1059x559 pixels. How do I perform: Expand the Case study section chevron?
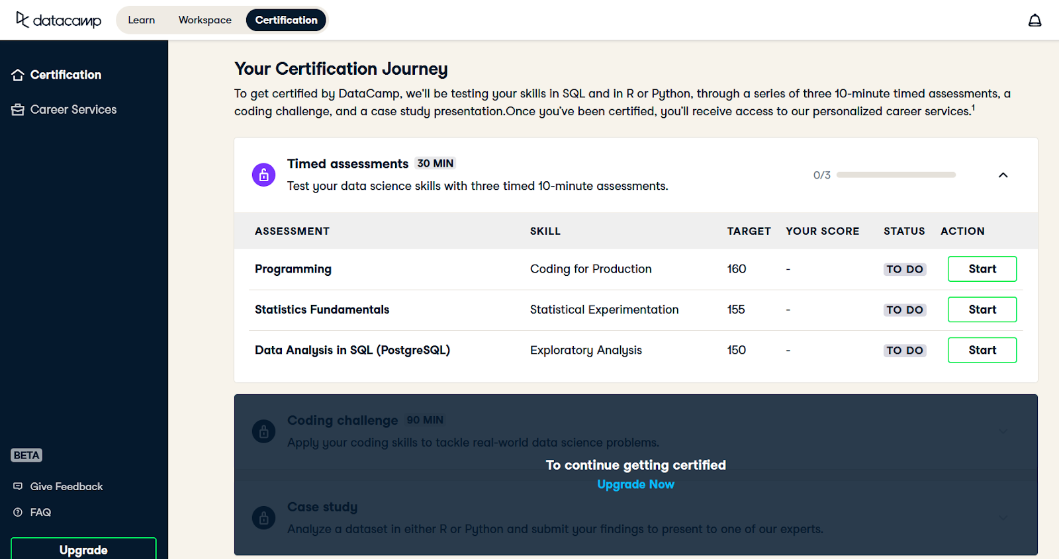point(1003,517)
